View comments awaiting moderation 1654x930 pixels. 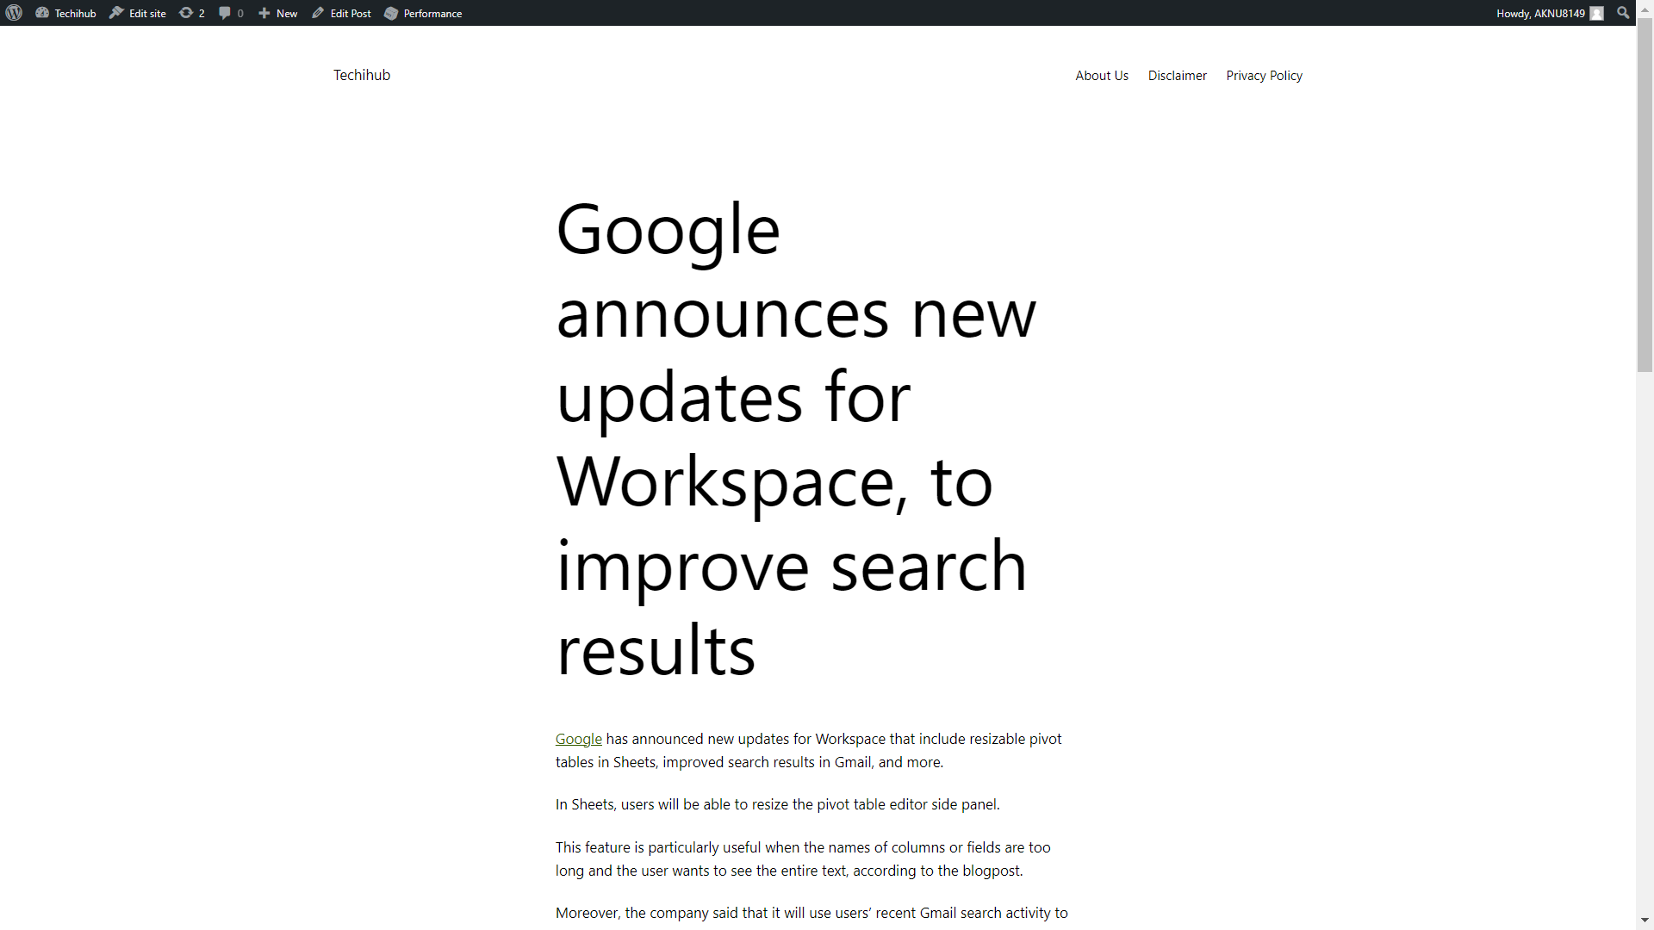(231, 13)
